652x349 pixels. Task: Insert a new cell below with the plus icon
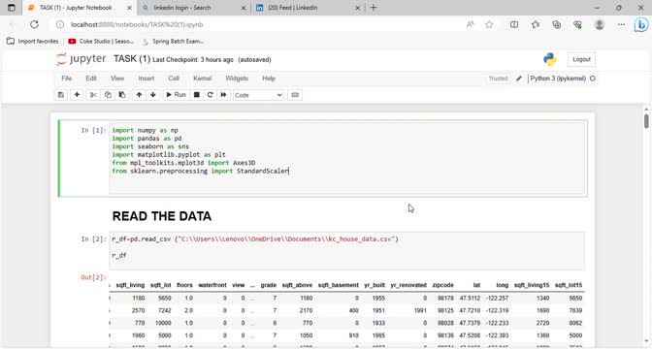pos(77,95)
